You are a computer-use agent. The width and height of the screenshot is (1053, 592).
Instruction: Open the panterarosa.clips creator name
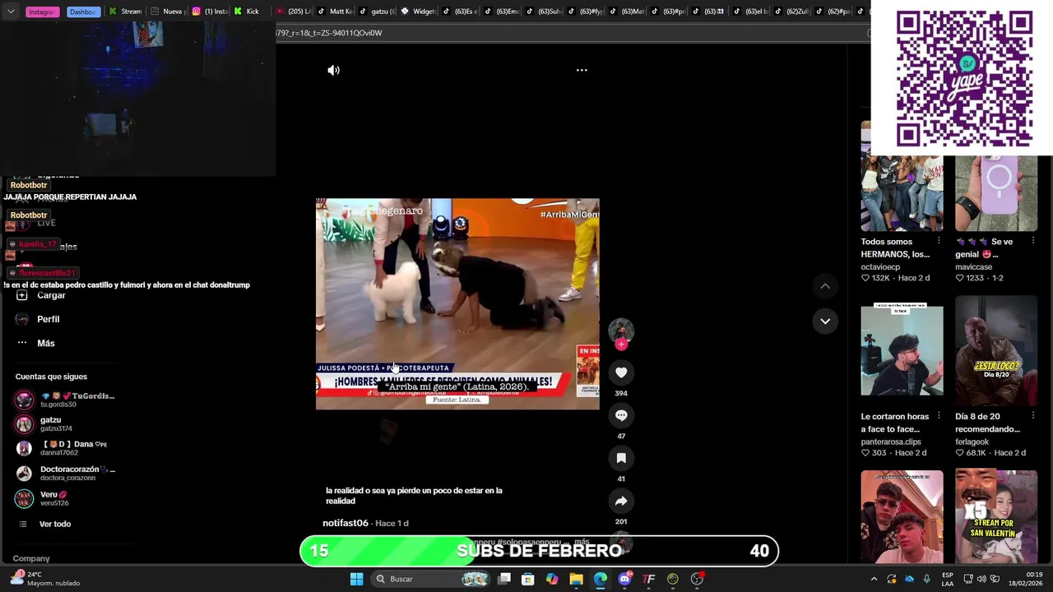point(891,442)
